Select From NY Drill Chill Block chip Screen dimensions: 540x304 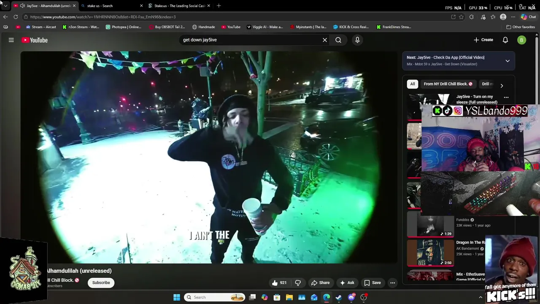[x=448, y=84]
